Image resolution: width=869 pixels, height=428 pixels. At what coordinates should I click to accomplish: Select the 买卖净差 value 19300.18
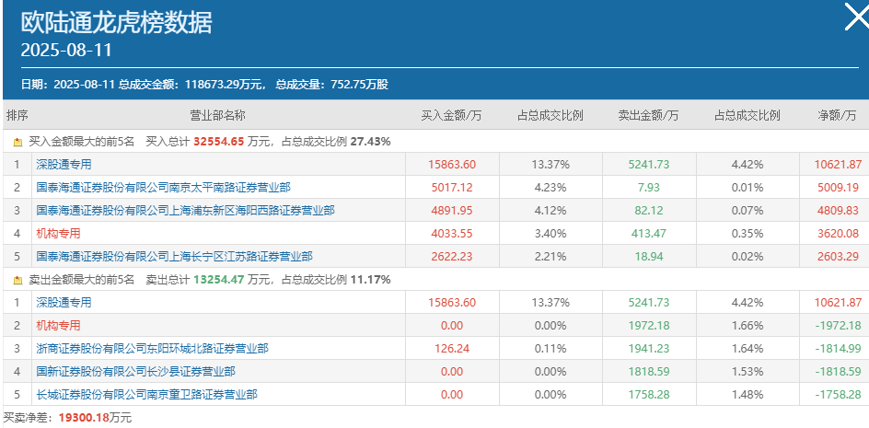pos(85,418)
